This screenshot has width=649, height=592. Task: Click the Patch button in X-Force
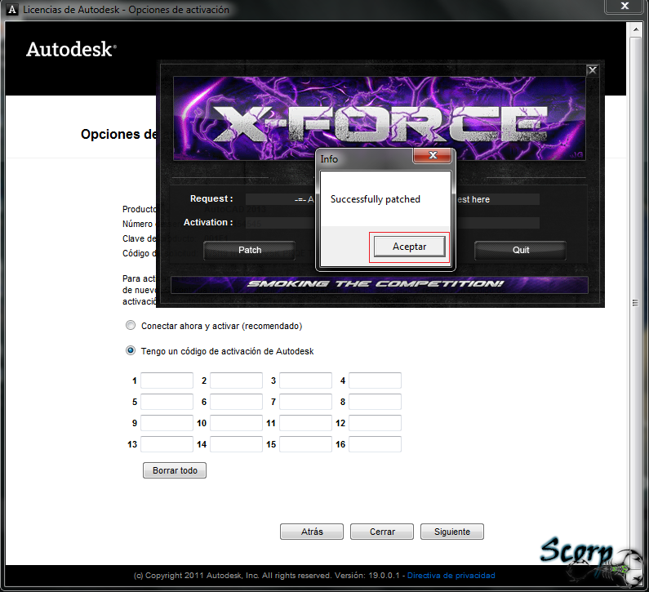(250, 250)
